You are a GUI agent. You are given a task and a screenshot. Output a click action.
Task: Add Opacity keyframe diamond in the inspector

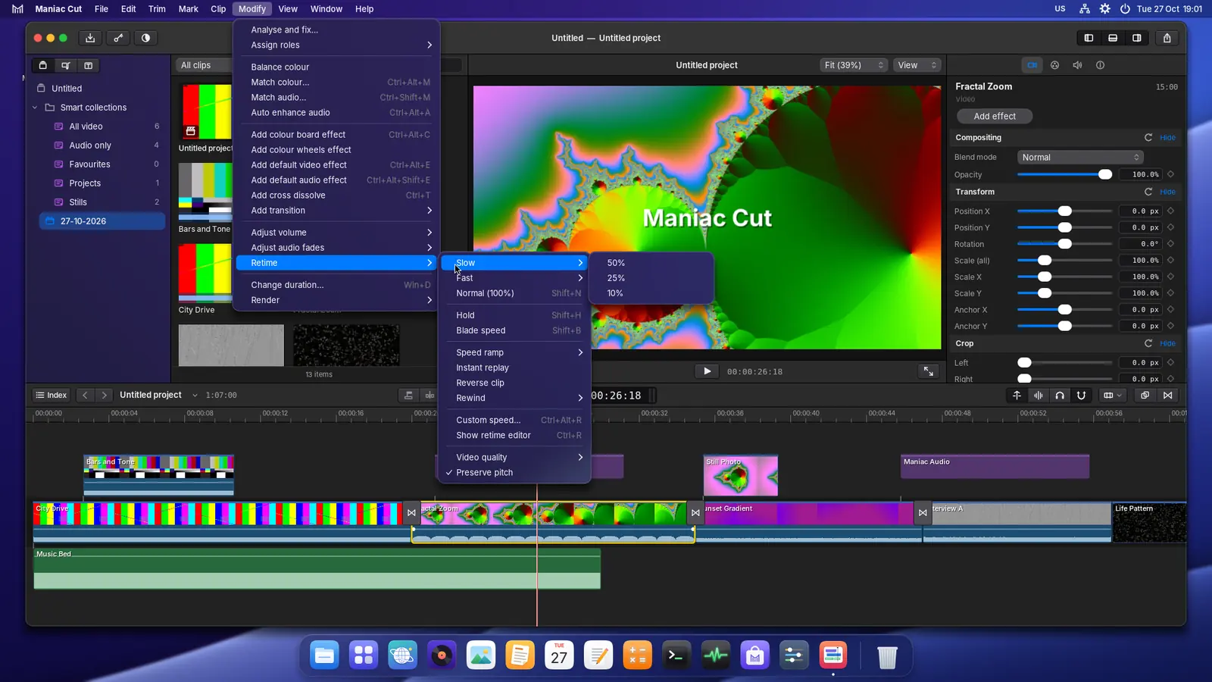pyautogui.click(x=1171, y=174)
